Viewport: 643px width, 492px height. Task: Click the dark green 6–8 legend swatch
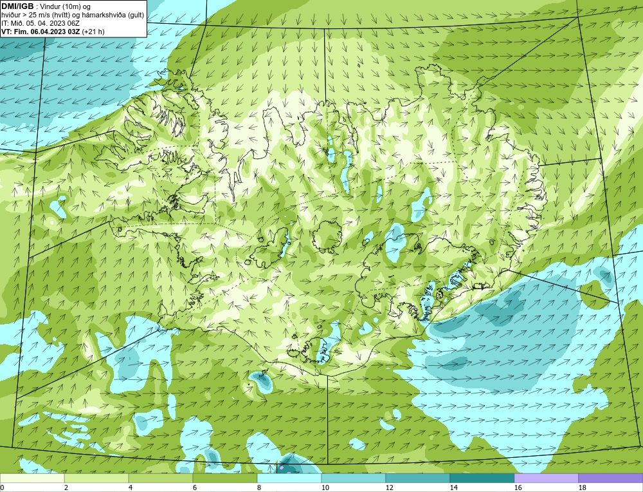click(x=225, y=478)
